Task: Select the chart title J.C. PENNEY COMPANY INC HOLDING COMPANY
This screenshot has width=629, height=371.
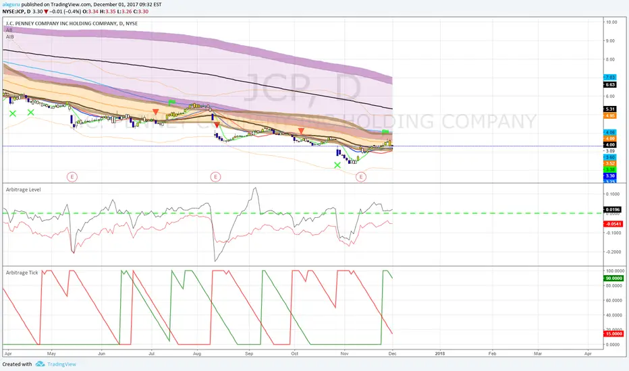Action: [72, 24]
